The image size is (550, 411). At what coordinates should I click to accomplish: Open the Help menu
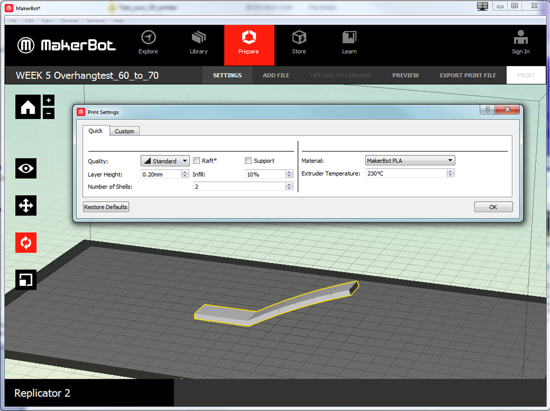(118, 20)
